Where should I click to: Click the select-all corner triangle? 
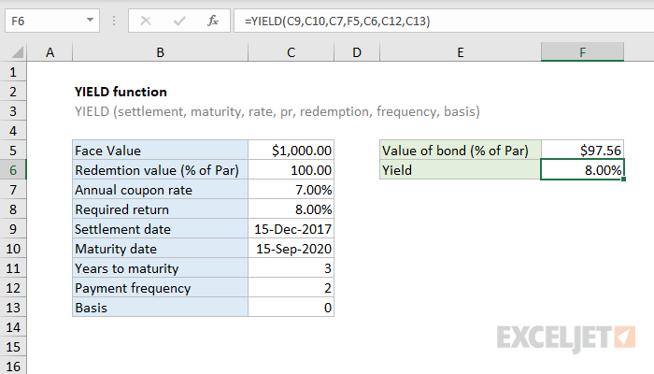point(14,53)
